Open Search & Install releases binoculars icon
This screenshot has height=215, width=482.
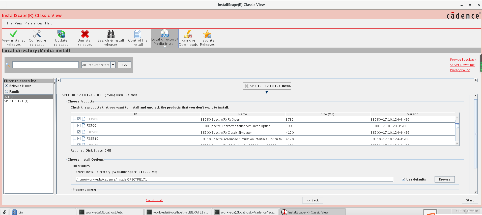point(111,34)
